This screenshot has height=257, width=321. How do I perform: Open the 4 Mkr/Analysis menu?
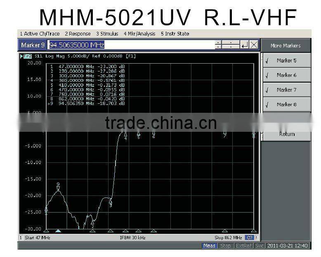click(x=139, y=33)
